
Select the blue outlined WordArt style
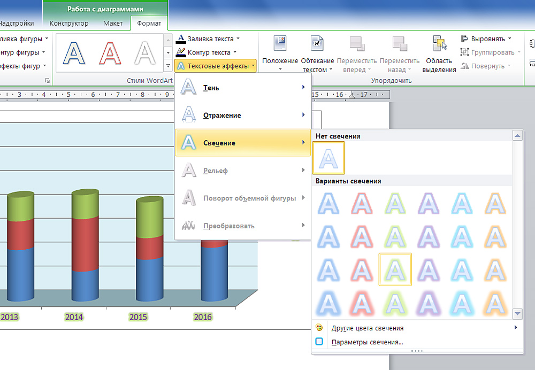coord(74,52)
